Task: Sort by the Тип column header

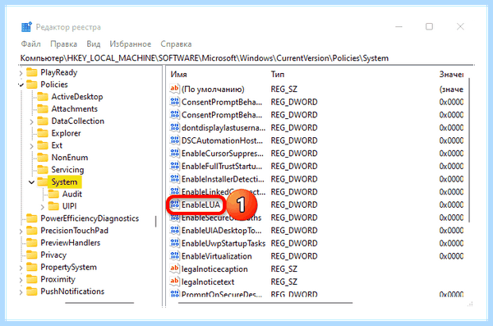Action: pos(278,75)
